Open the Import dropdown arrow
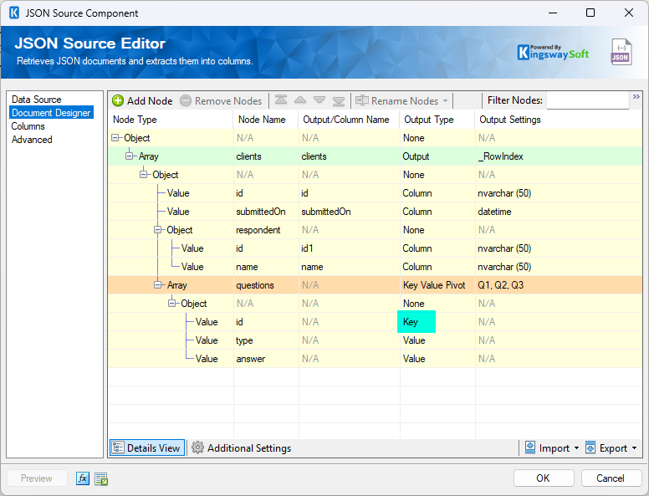This screenshot has height=496, width=649. pyautogui.click(x=576, y=448)
